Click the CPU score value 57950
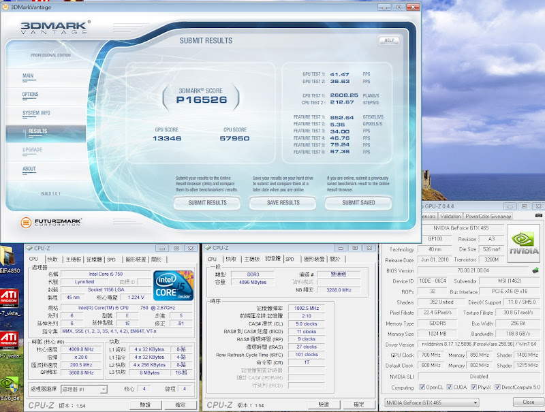This screenshot has width=545, height=412. coord(234,138)
